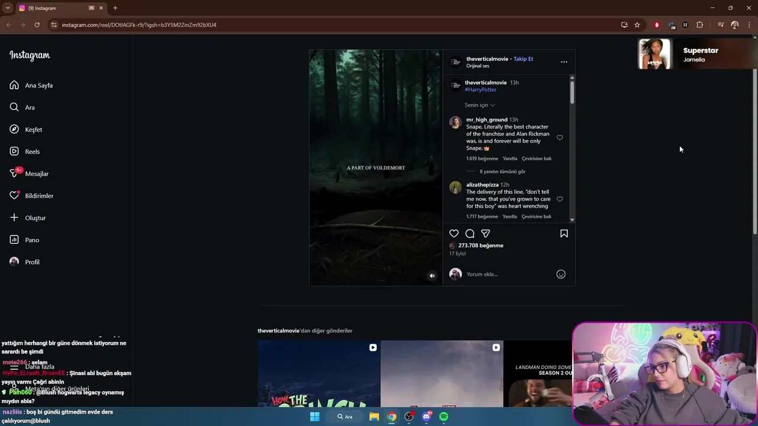Screen dimensions: 758x426
Task: Open the extensions puzzle icon
Action: [700, 25]
